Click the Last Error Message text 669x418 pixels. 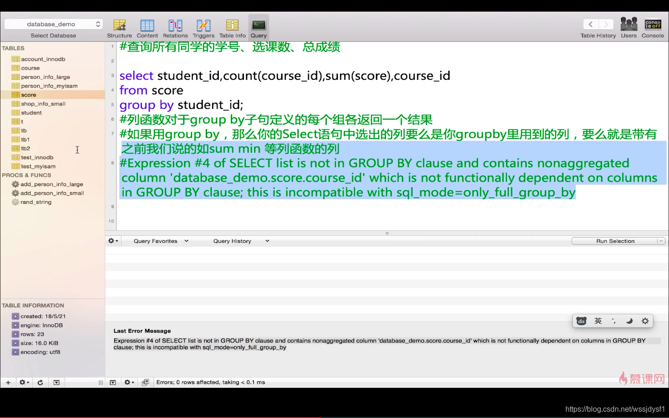[x=142, y=331]
